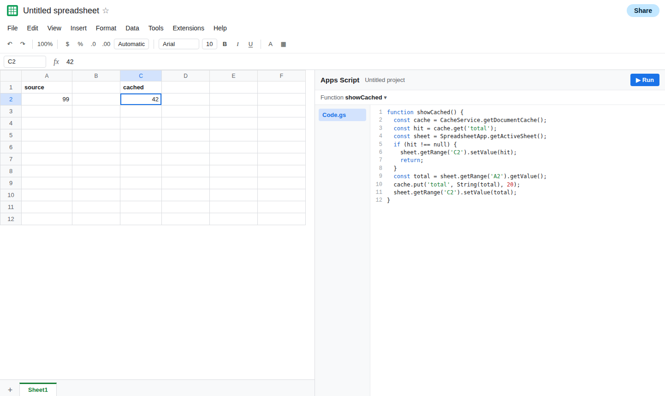The image size is (665, 396).
Task: Format as percent icon
Action: point(80,44)
